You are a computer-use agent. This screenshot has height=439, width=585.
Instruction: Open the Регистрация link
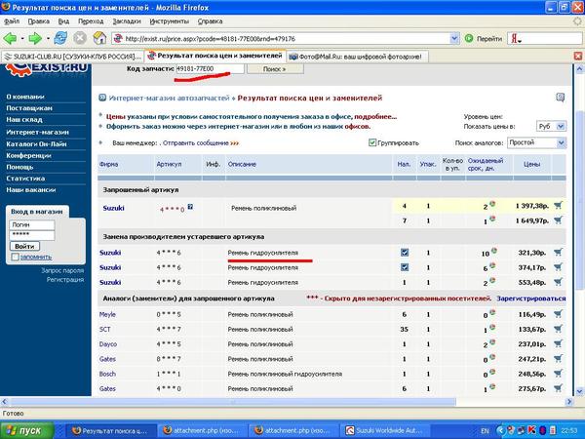click(x=65, y=280)
